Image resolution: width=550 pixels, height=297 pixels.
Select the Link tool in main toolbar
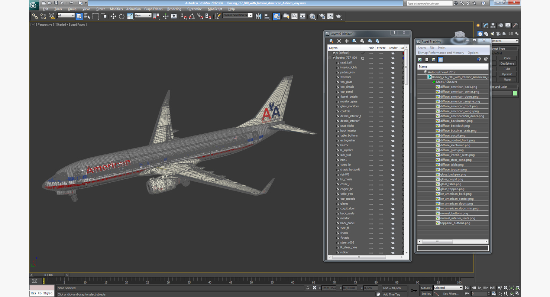[x=35, y=16]
